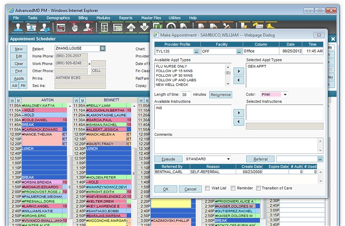The image size is (345, 226).
Task: Remove GEN APPT using left arrow
Action: pos(239,80)
